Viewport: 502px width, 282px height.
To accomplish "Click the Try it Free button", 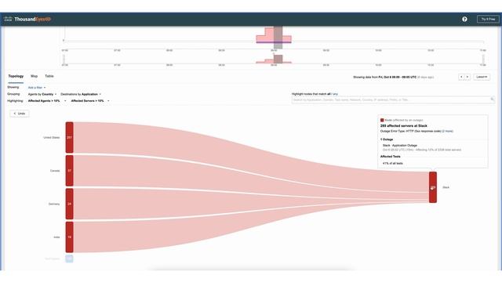I will [x=488, y=19].
